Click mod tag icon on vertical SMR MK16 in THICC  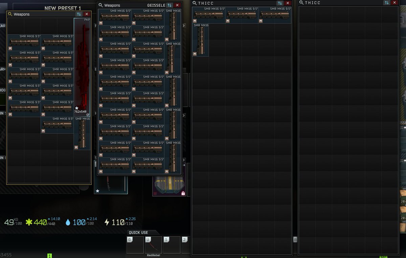point(195,54)
